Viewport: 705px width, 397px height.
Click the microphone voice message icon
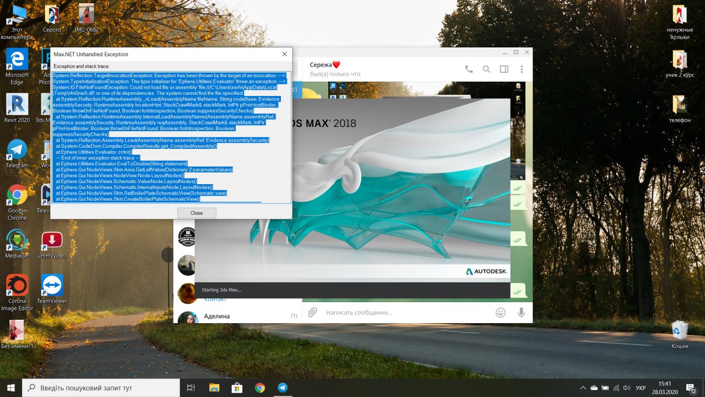(x=521, y=312)
